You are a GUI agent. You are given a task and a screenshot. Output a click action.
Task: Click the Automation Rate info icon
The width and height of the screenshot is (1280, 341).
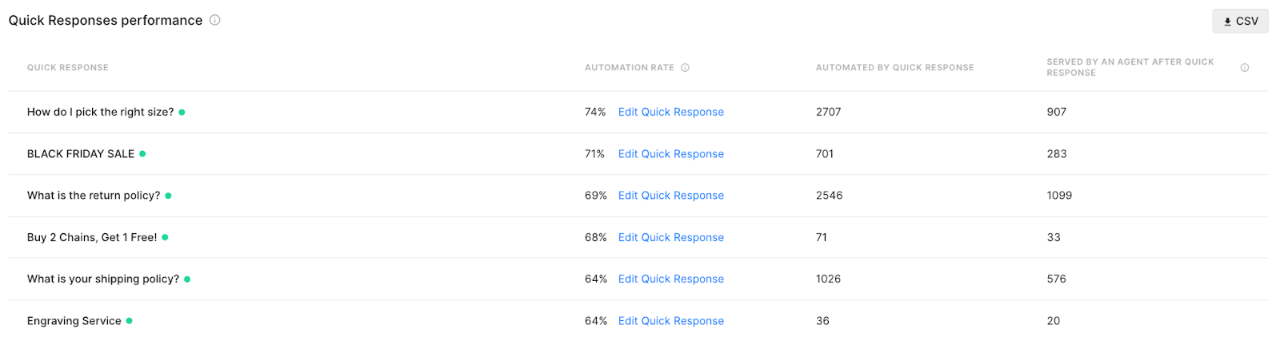point(685,68)
